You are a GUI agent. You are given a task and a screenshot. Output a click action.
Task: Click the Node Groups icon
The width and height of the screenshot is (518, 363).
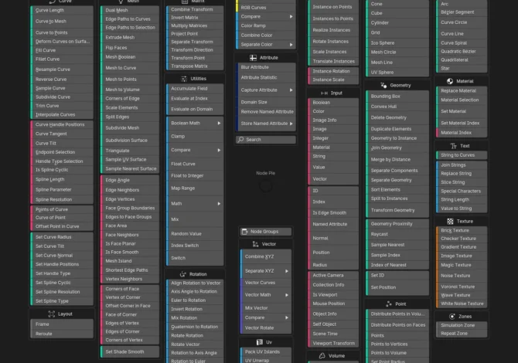click(x=244, y=232)
